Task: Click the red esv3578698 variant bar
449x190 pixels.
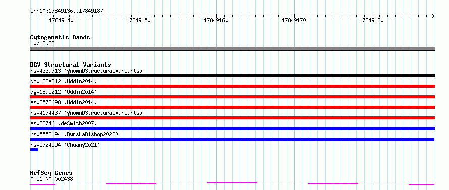Action: [232, 107]
